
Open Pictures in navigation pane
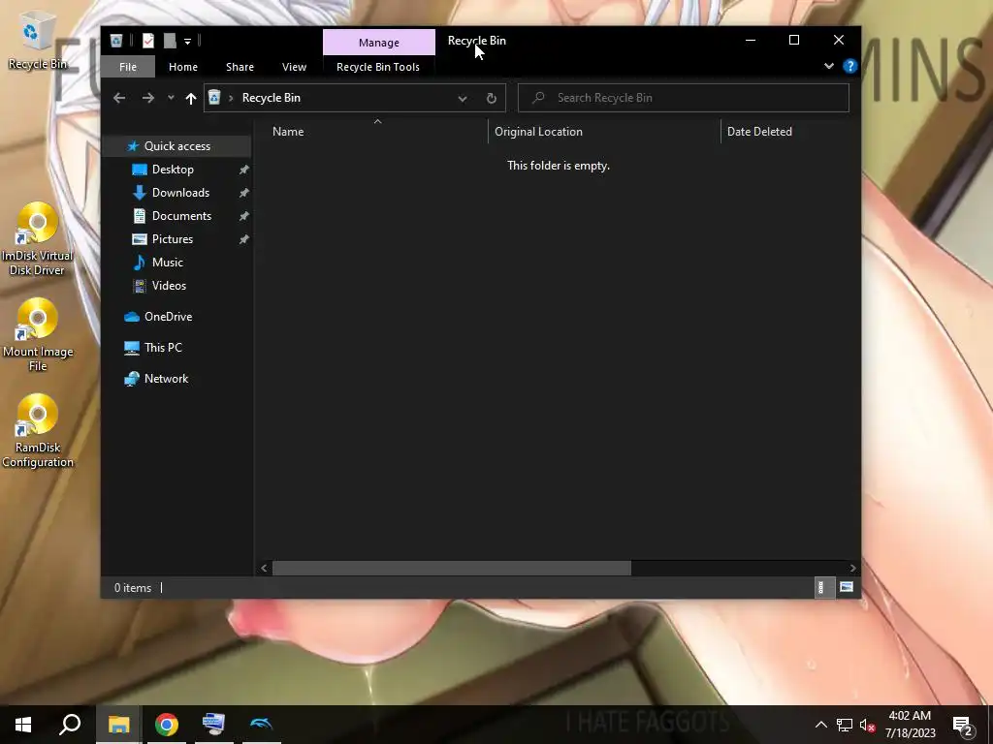[x=173, y=239]
